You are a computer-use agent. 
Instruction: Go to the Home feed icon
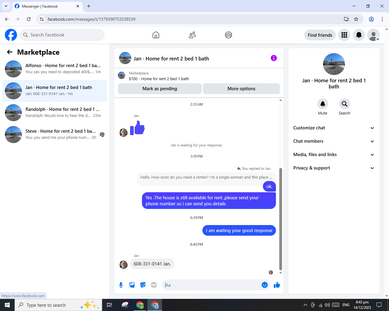pos(156,35)
